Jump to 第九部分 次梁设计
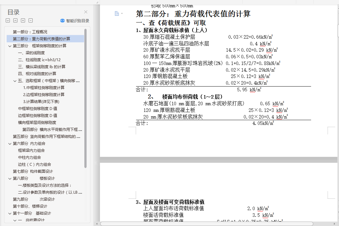 [x=34, y=199]
